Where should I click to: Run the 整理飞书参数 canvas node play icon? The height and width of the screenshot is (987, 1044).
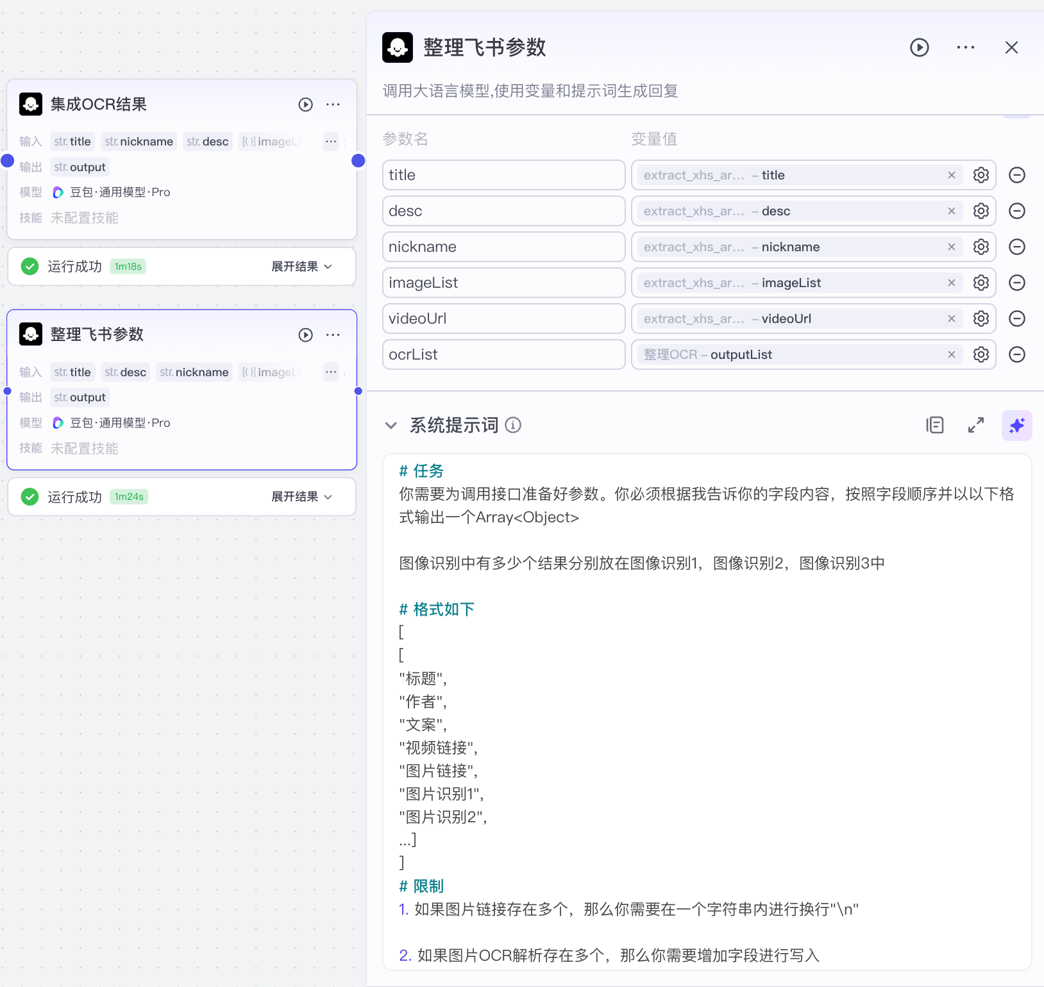pos(306,335)
